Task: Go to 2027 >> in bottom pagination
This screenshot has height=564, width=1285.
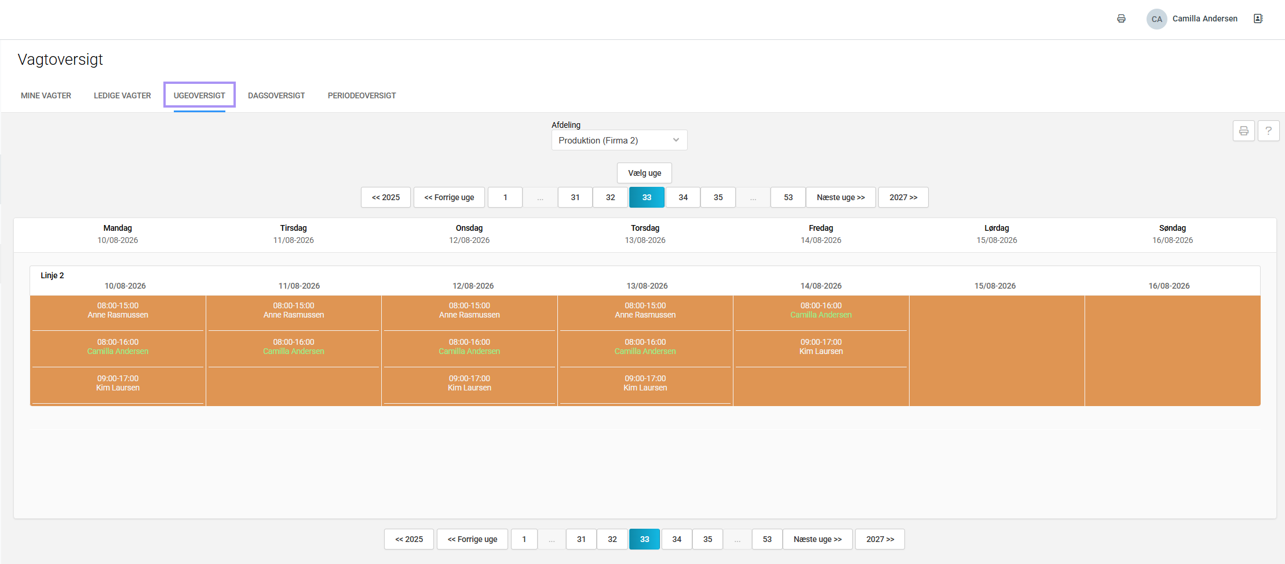Action: click(880, 539)
